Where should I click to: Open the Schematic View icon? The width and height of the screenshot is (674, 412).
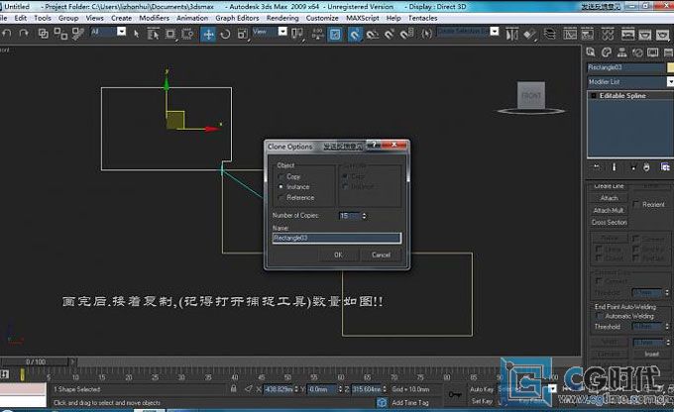(x=588, y=34)
